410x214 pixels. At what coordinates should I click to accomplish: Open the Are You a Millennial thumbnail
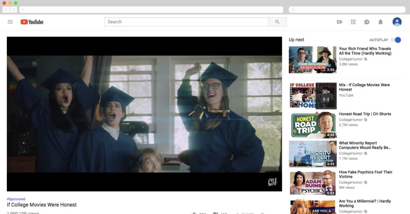pyautogui.click(x=313, y=206)
